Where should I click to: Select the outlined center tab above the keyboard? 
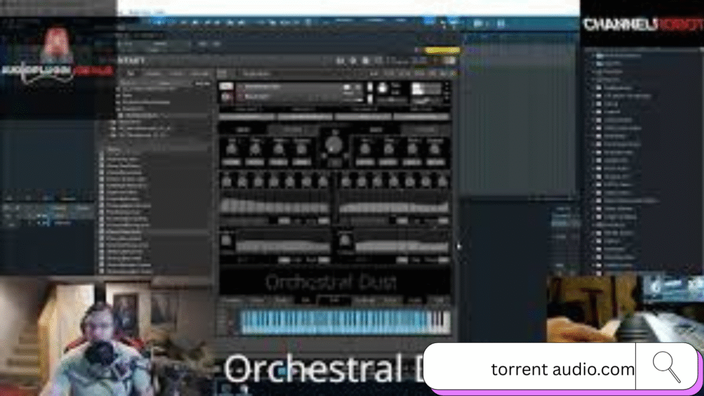pyautogui.click(x=334, y=300)
